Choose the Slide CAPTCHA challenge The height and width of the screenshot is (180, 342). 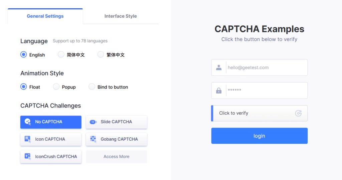(x=117, y=122)
